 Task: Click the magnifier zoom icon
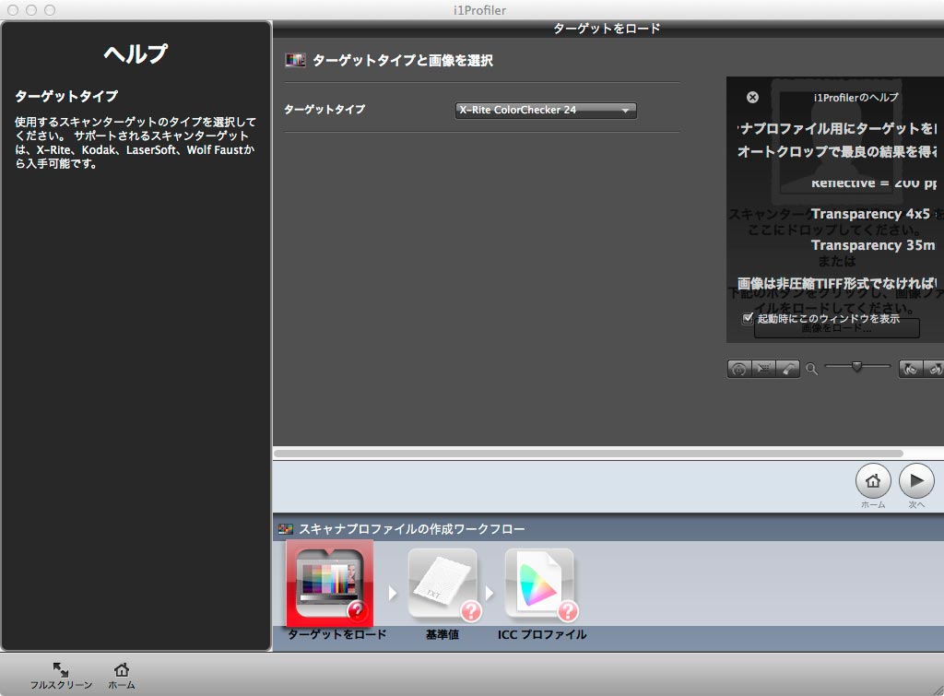click(x=811, y=369)
